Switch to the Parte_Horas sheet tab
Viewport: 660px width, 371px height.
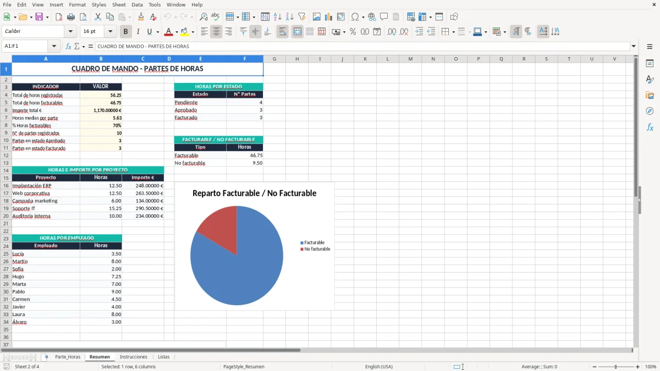[x=68, y=357]
